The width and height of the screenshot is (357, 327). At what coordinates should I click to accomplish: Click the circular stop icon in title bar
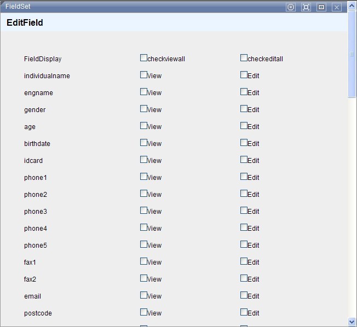(291, 7)
